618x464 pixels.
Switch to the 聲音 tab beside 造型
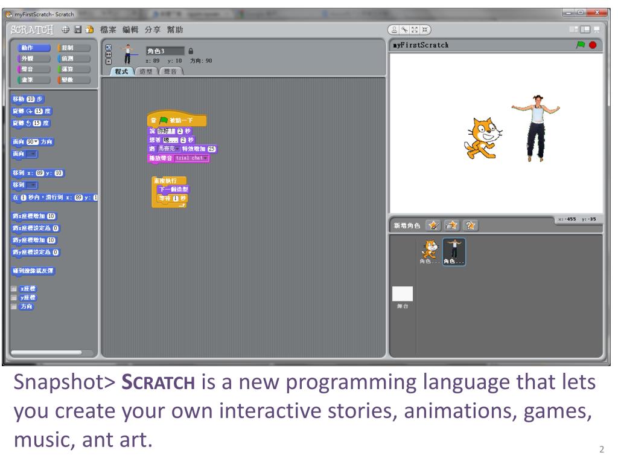pos(171,71)
